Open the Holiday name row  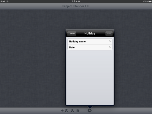pyautogui.click(x=90, y=42)
